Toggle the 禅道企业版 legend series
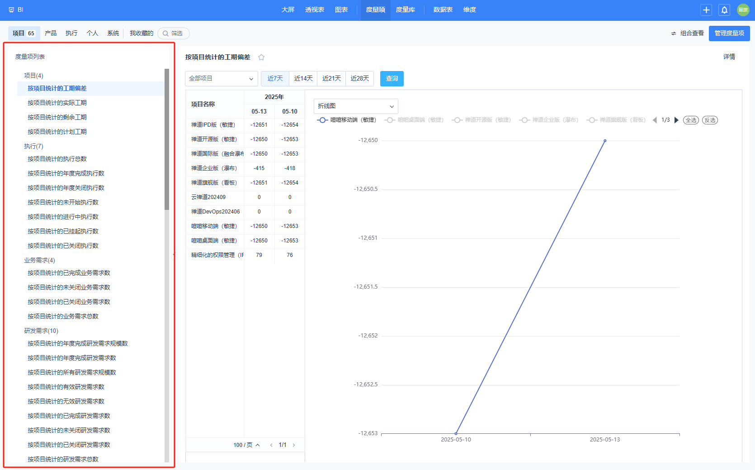 click(x=549, y=120)
